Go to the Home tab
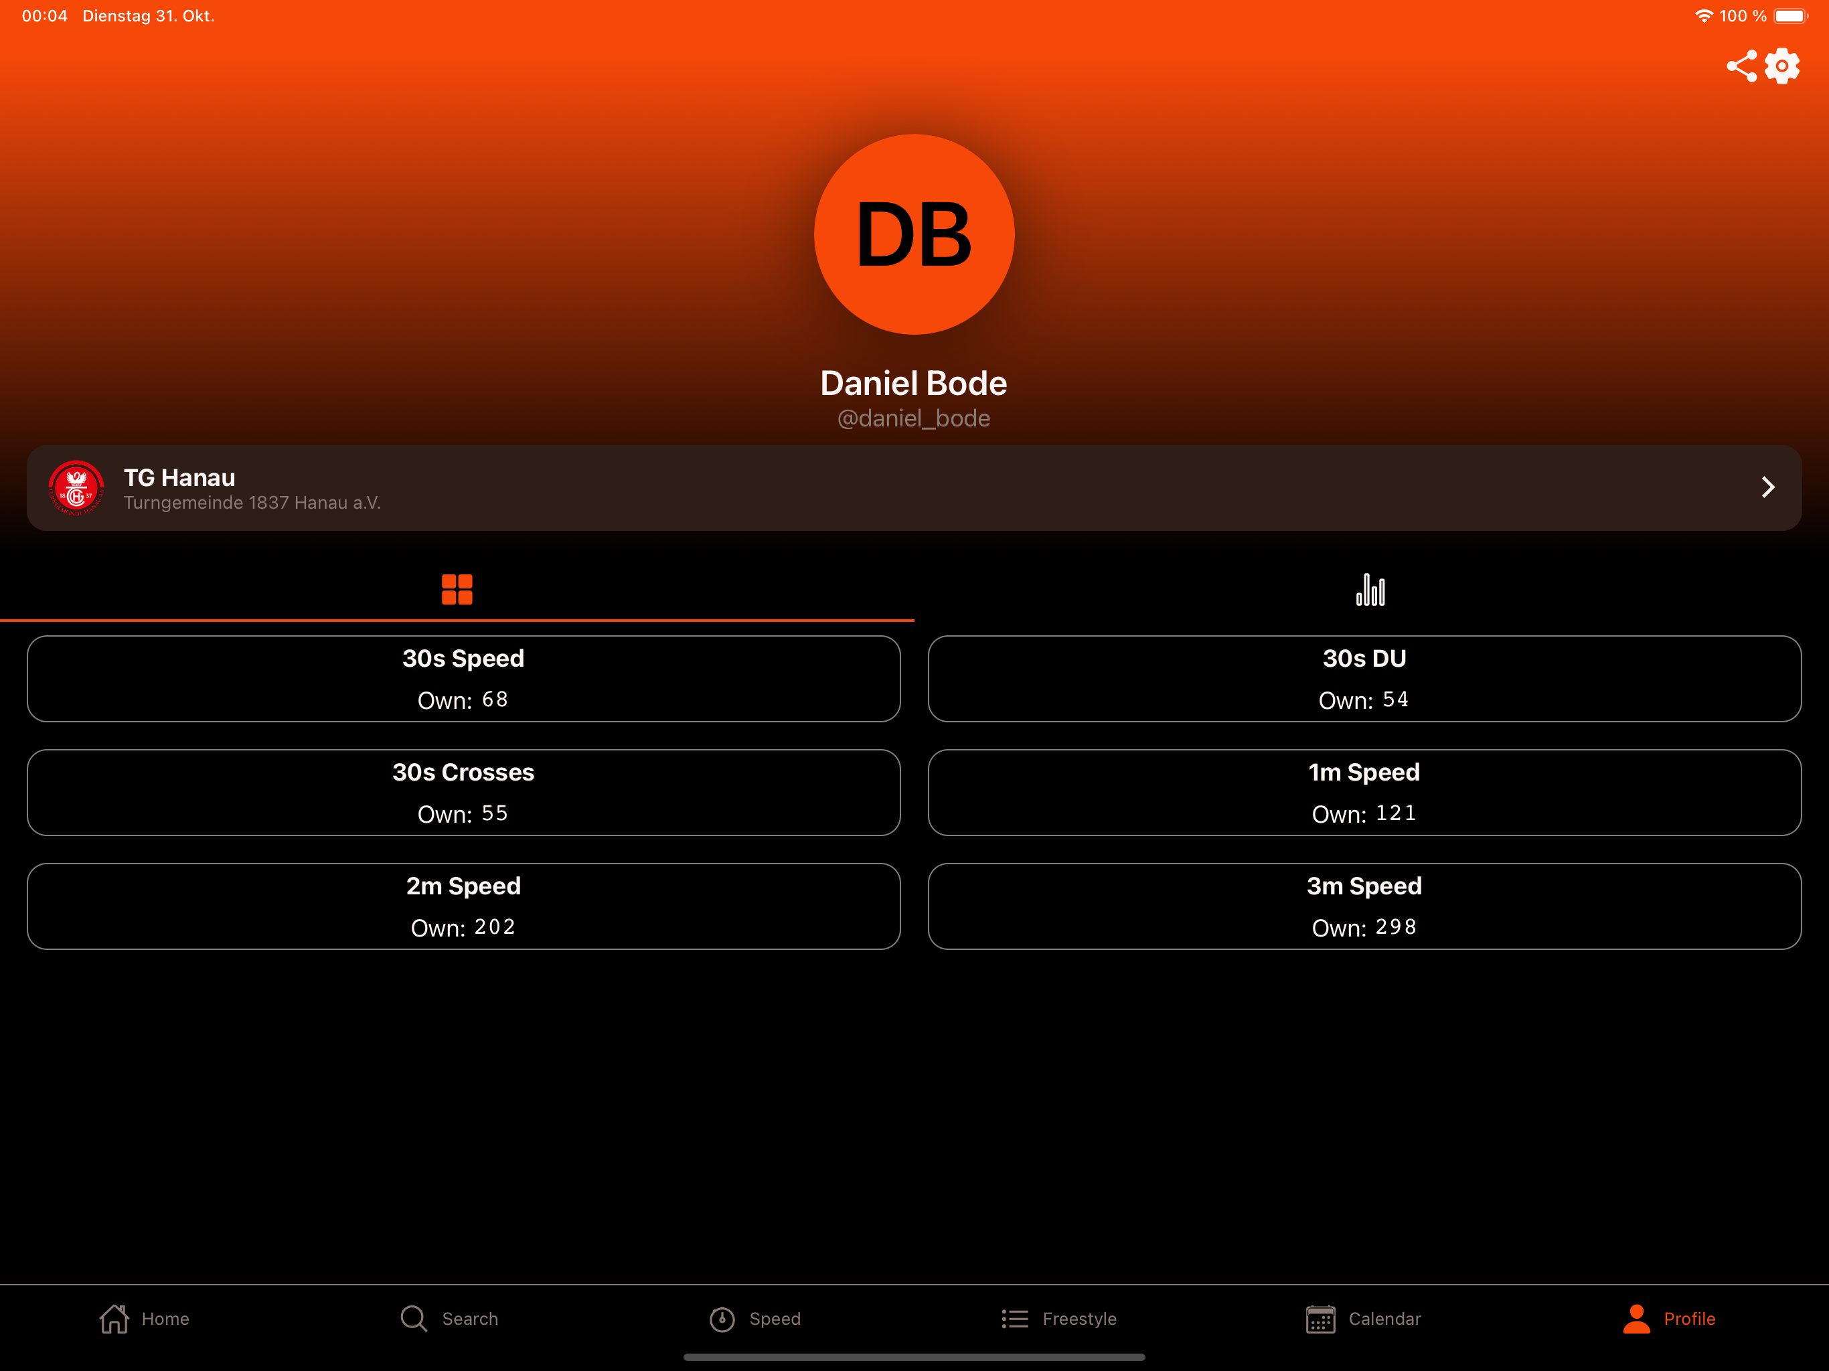The image size is (1829, 1371). click(x=145, y=1319)
